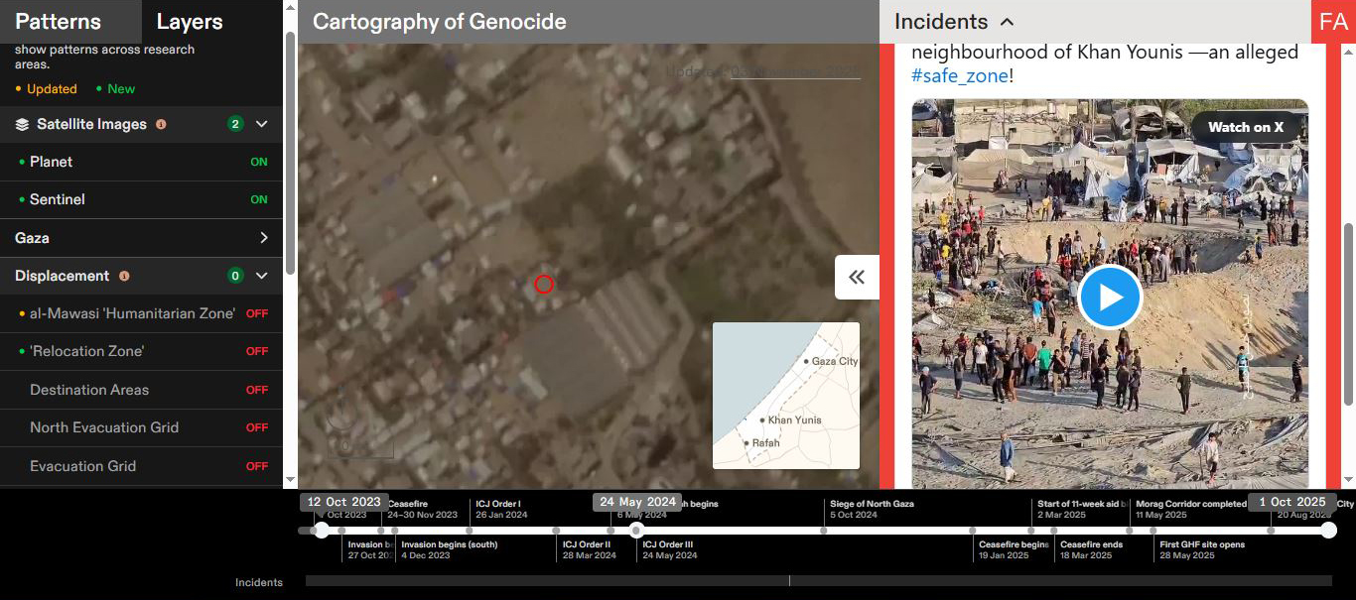Click the Gaza locator minimap

785,395
